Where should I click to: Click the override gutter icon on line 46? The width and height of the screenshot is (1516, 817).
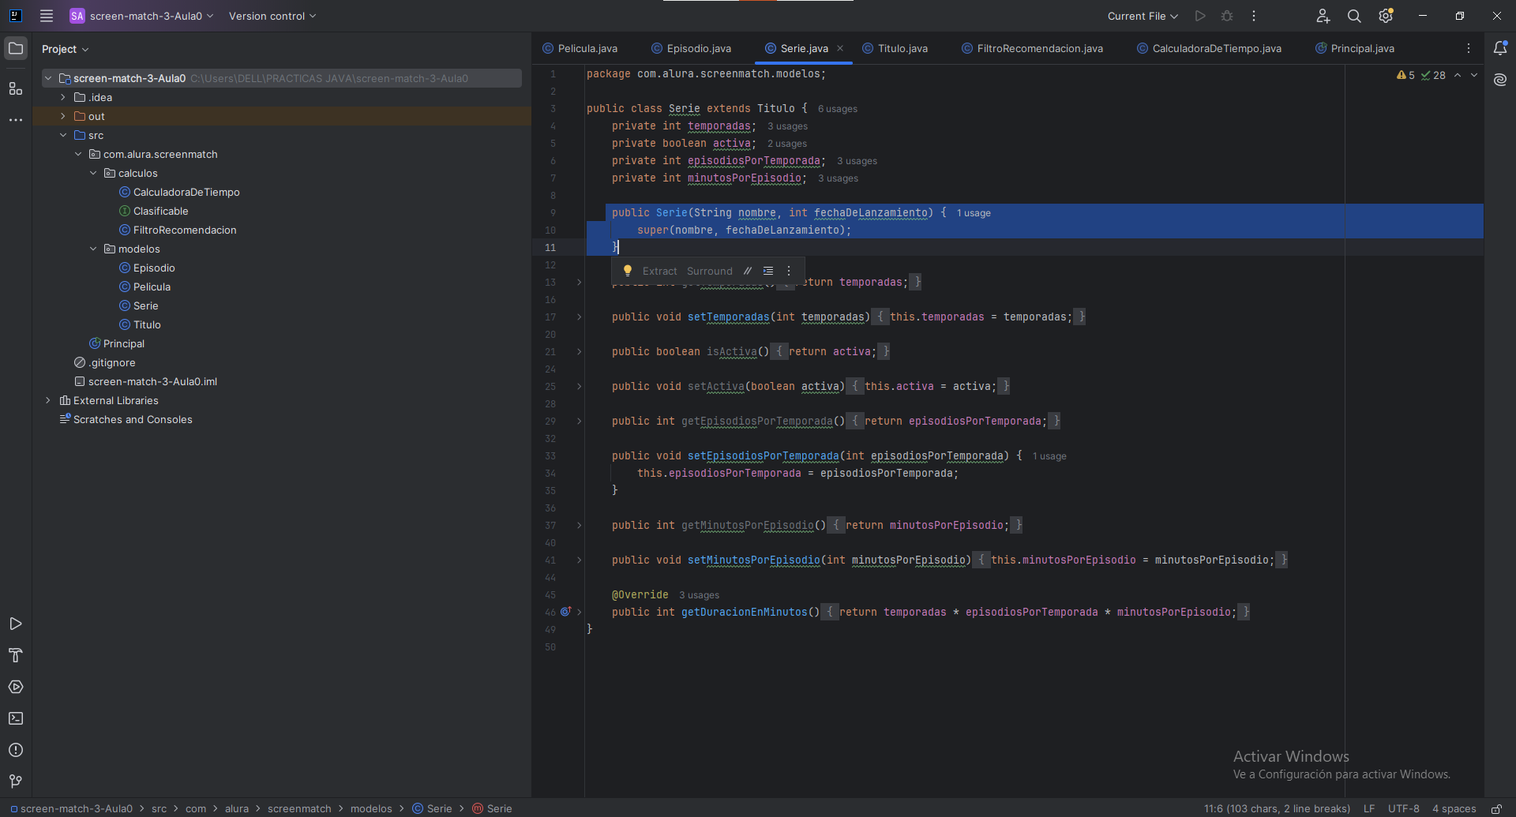click(x=565, y=612)
